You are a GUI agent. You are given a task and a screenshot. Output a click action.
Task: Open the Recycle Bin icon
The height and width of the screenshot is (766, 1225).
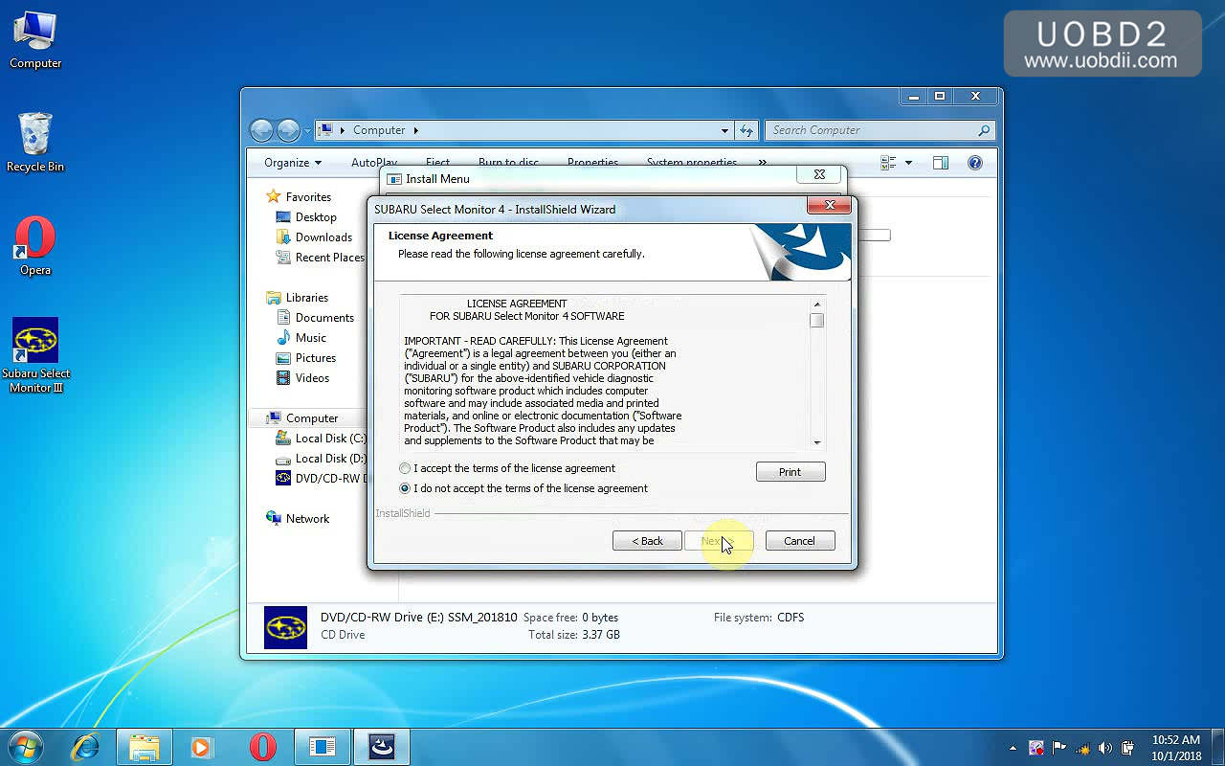(35, 135)
